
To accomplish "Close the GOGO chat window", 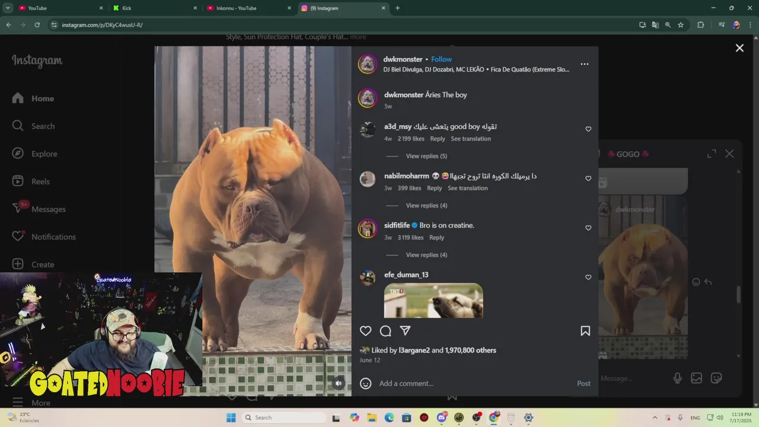I will [729, 154].
